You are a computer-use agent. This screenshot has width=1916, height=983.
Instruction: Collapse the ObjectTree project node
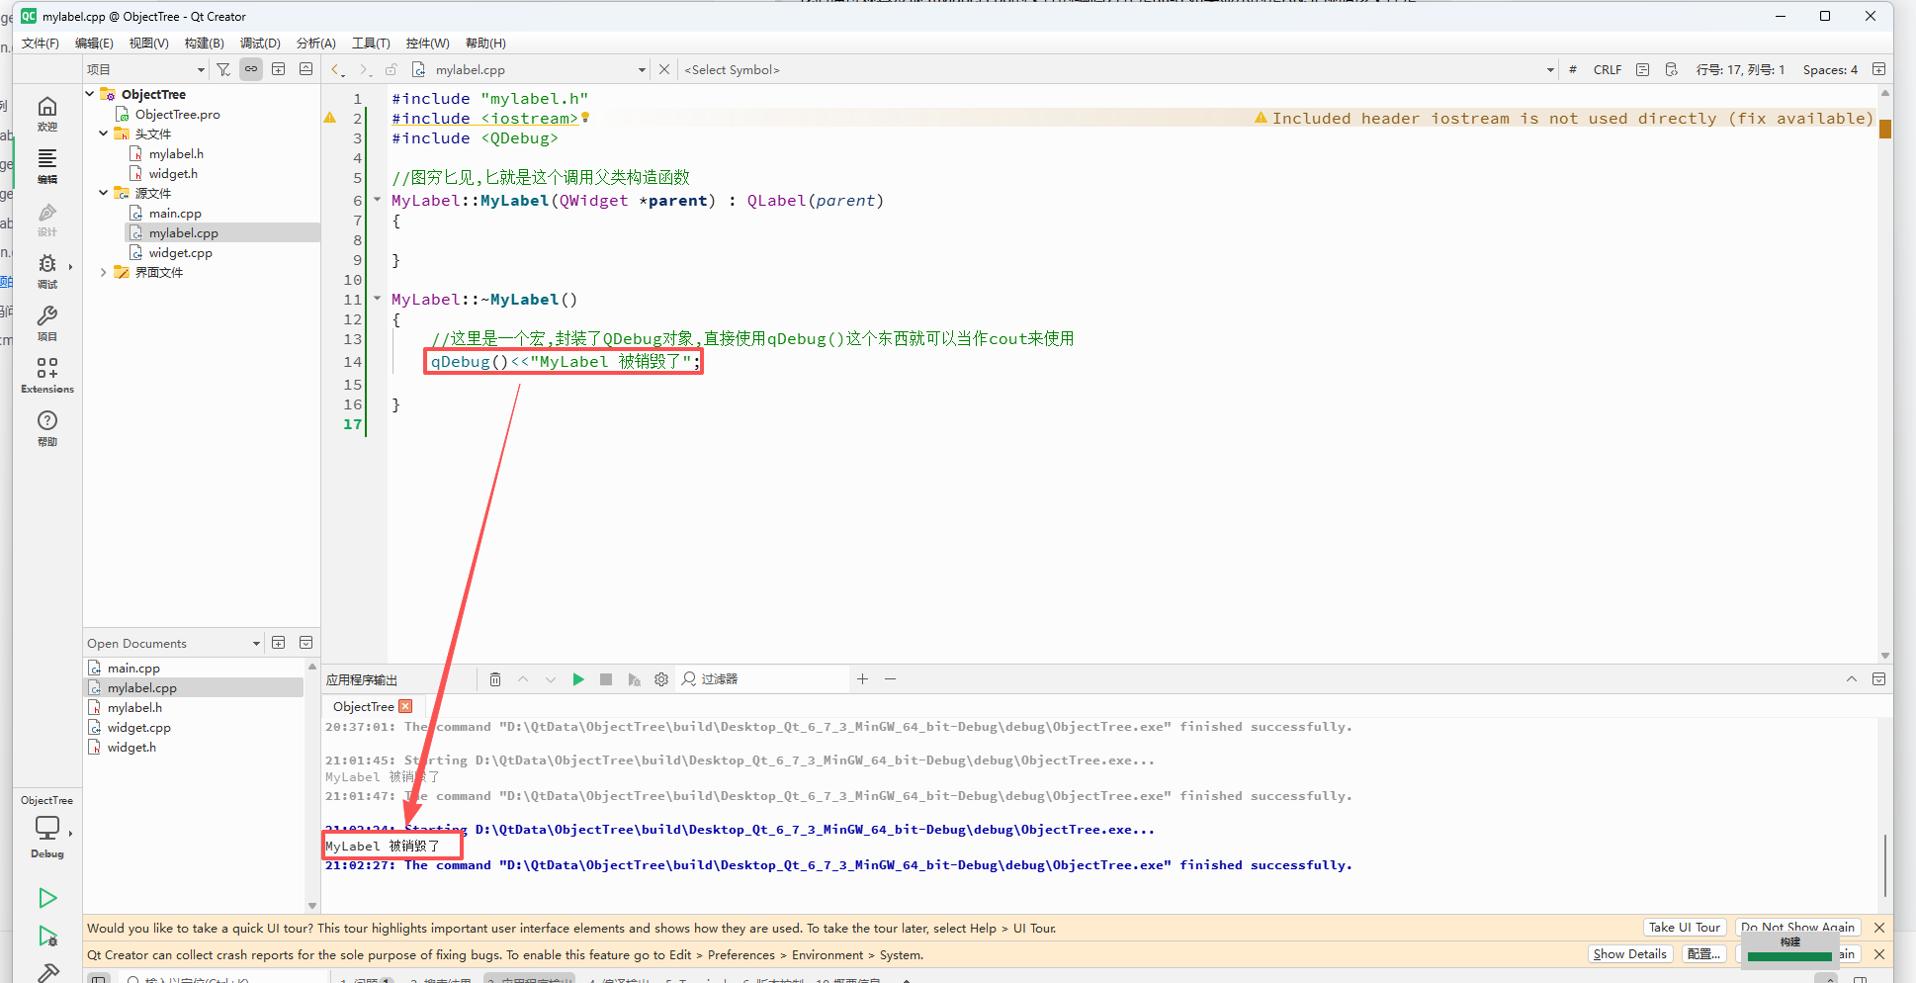click(x=90, y=94)
